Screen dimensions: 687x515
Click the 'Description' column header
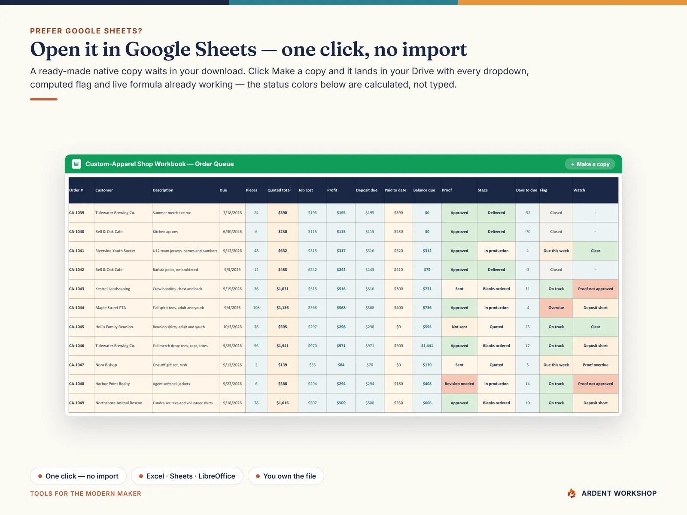pos(185,190)
